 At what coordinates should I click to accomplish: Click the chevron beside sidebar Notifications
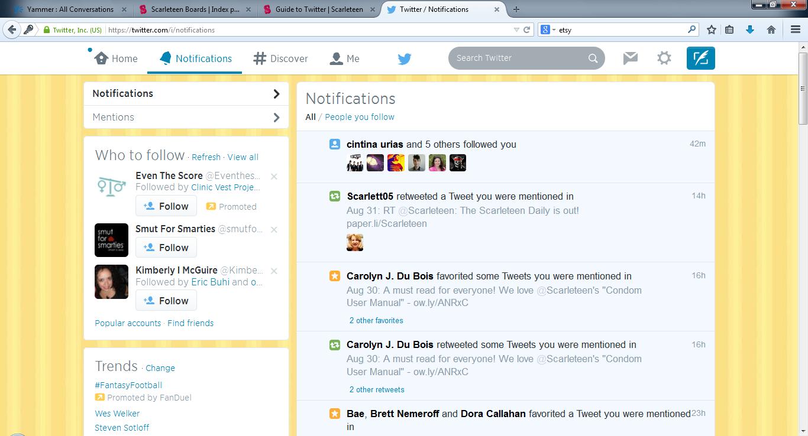(276, 93)
